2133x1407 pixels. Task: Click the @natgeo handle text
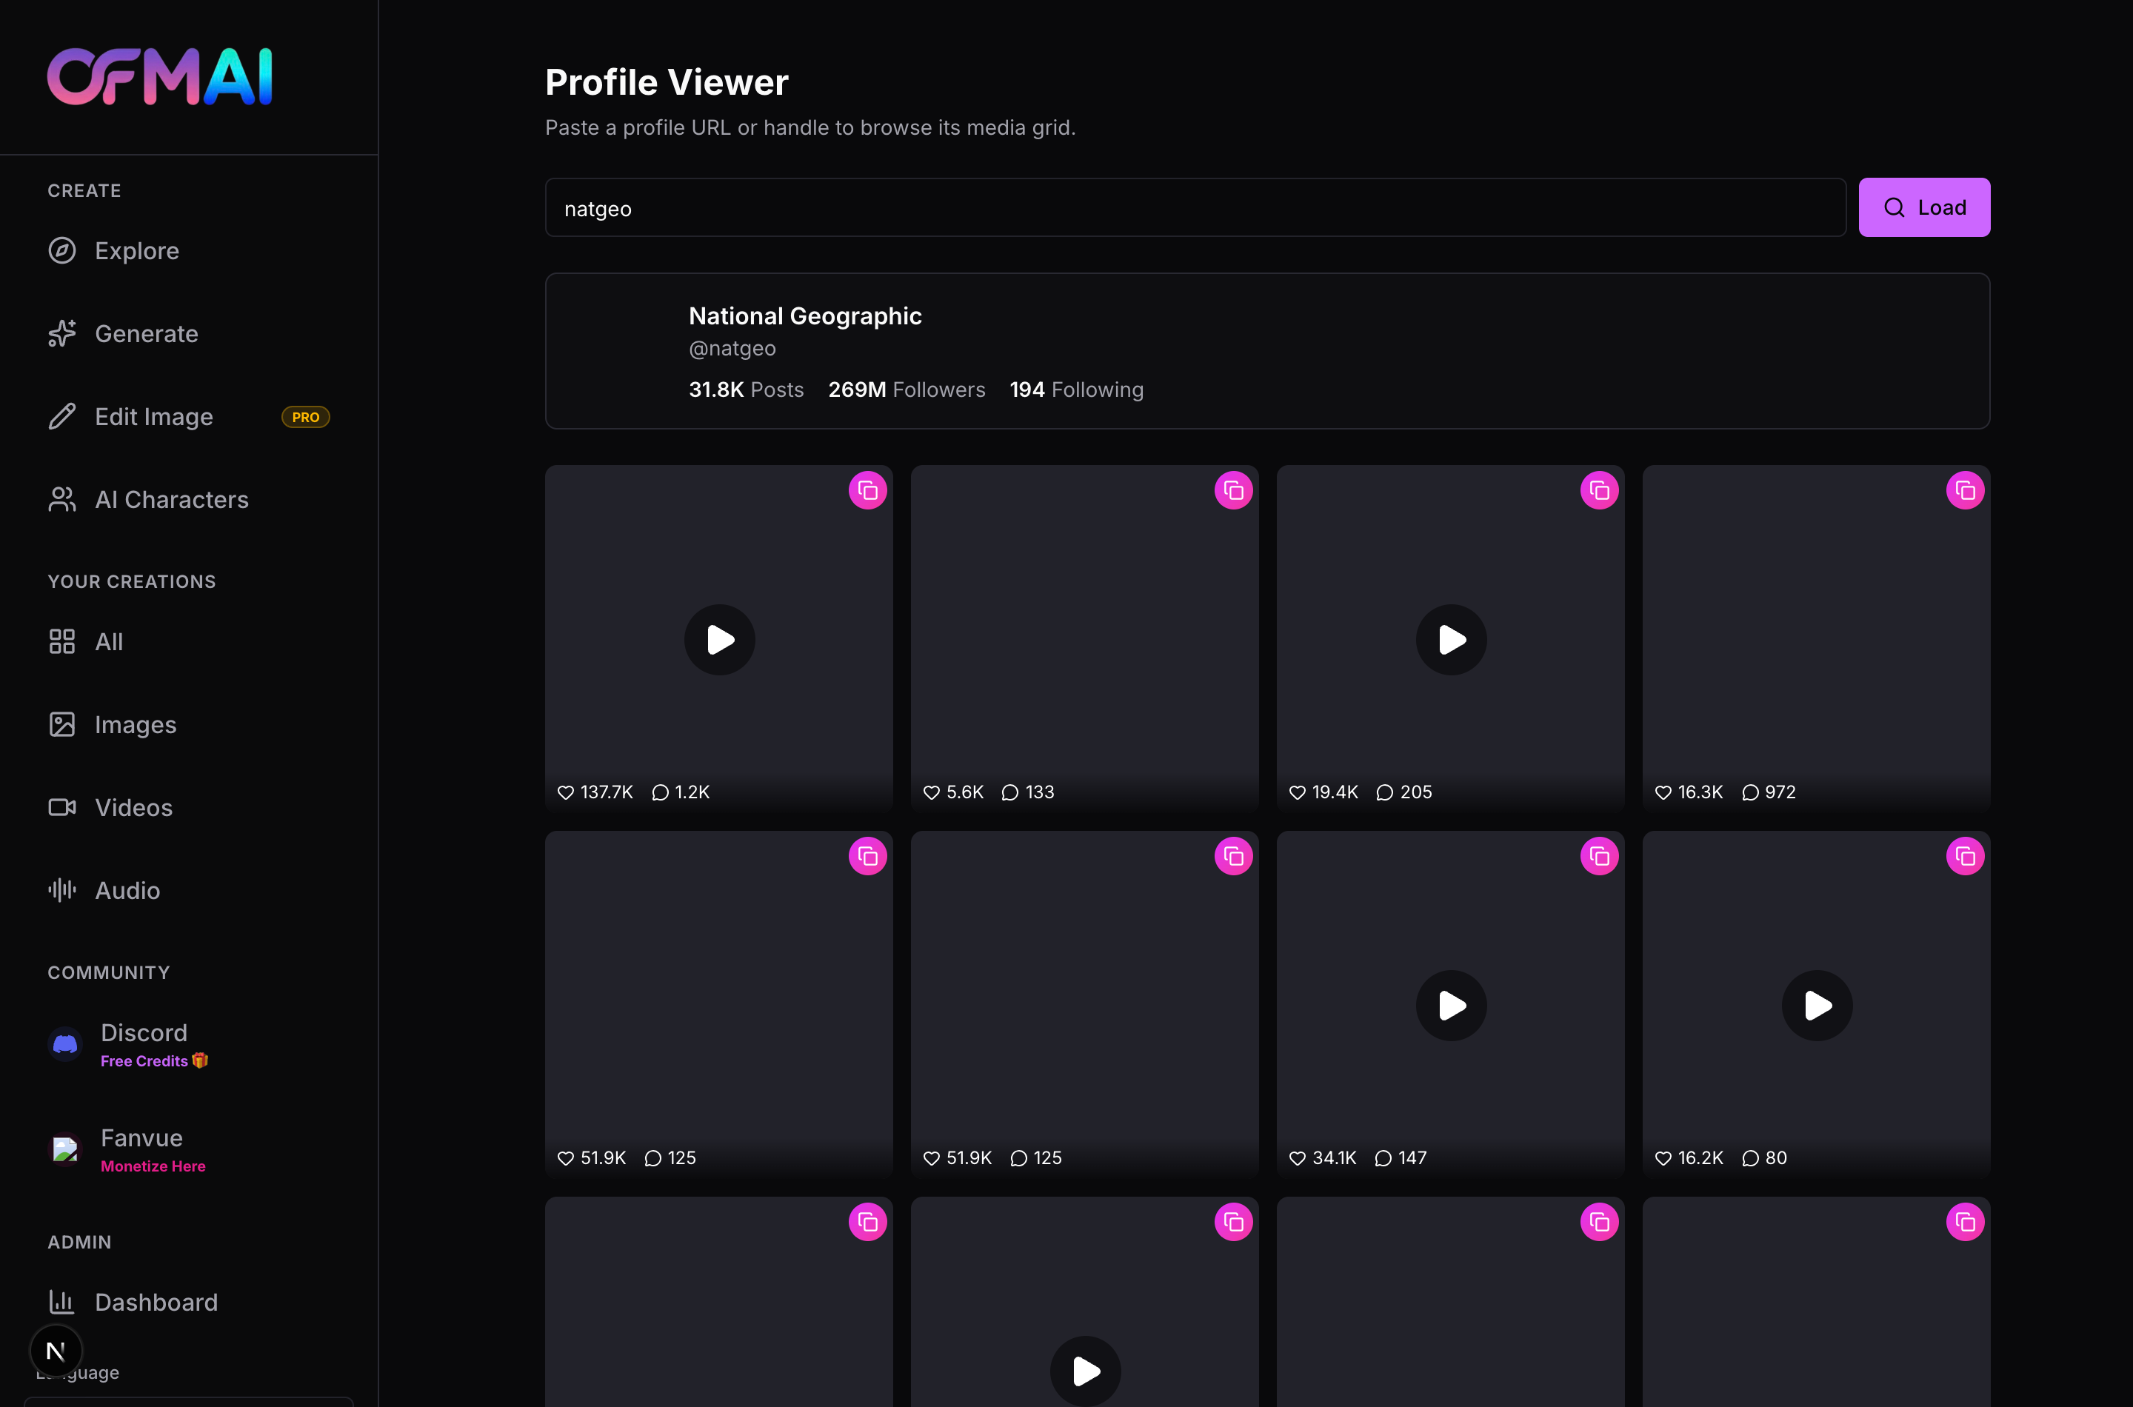coord(732,348)
